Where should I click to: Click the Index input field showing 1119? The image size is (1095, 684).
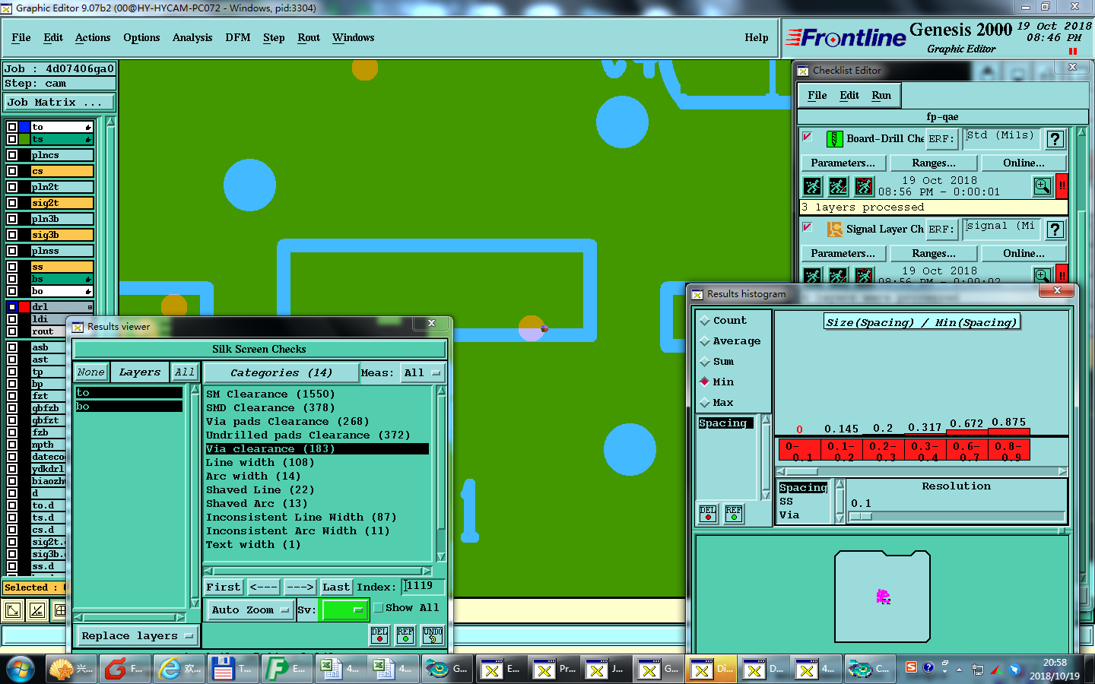pyautogui.click(x=423, y=586)
